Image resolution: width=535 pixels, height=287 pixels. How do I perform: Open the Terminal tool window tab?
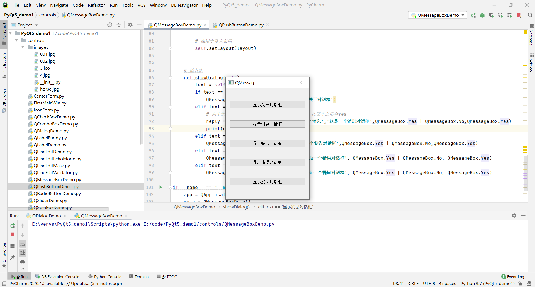139,277
